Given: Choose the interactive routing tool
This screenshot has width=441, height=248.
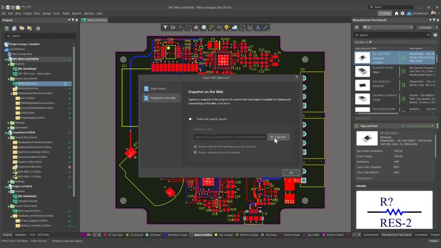Looking at the screenshot, I should [x=212, y=28].
